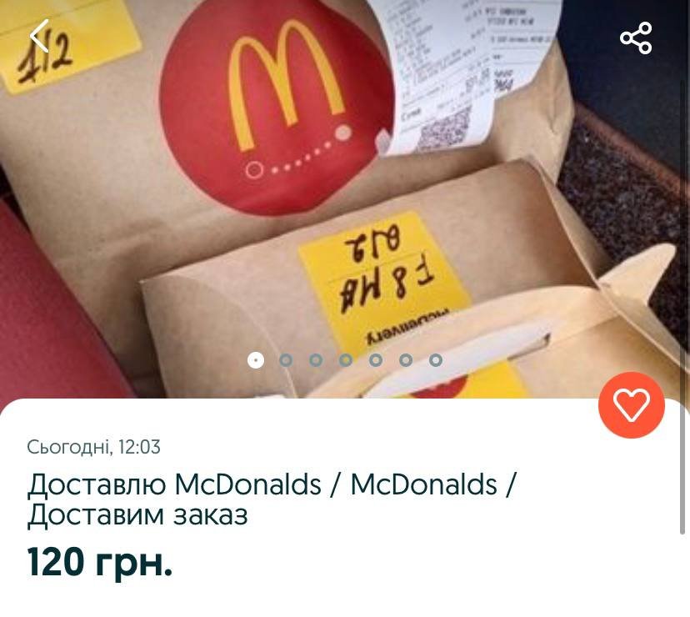
Task: Jump to the fifth photo indicator dot
Action: point(376,360)
